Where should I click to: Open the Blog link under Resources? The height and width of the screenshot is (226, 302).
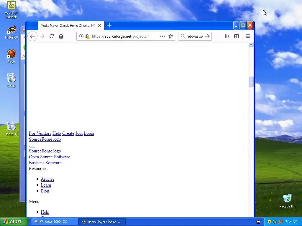(45, 191)
